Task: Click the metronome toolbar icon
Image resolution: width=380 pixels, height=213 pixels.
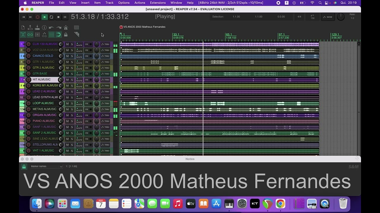Action: 66,28
